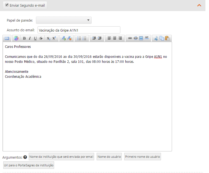The image size is (209, 173).
Task: Click the subscript icon
Action: pyautogui.click(x=48, y=38)
